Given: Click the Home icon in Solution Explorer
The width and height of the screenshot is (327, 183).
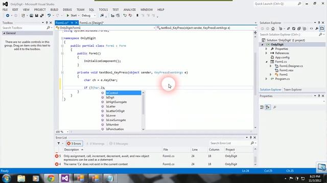Looking at the screenshot, I should tap(273, 28).
